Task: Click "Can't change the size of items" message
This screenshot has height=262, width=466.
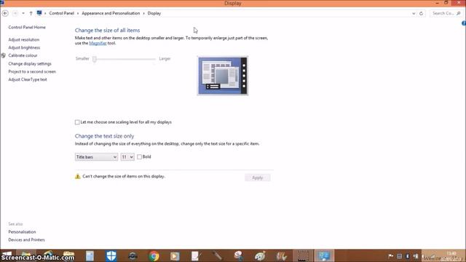Action: click(x=123, y=176)
